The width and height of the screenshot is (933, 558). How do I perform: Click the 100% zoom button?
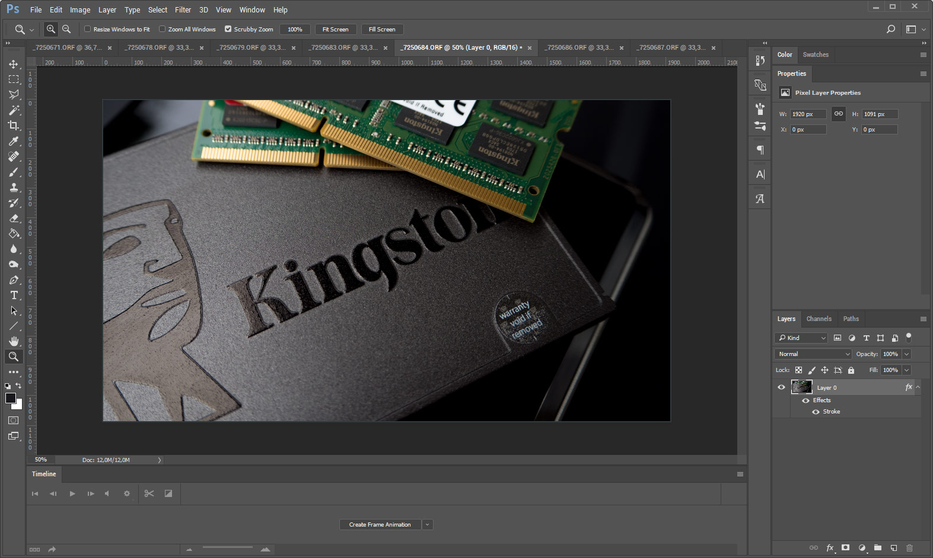coord(295,29)
